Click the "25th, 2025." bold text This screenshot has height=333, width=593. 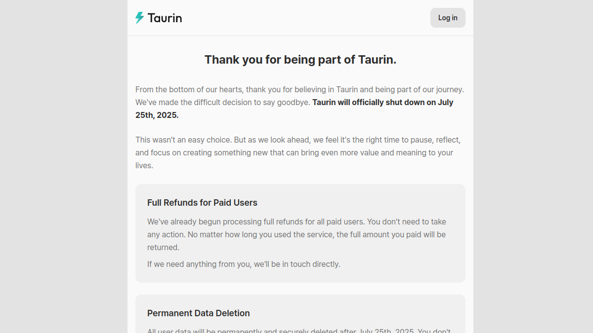pos(157,115)
